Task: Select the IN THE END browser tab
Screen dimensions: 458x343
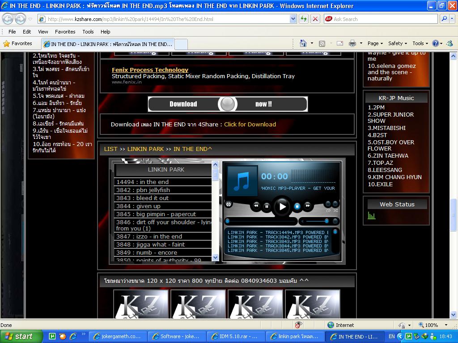Action: click(x=108, y=44)
